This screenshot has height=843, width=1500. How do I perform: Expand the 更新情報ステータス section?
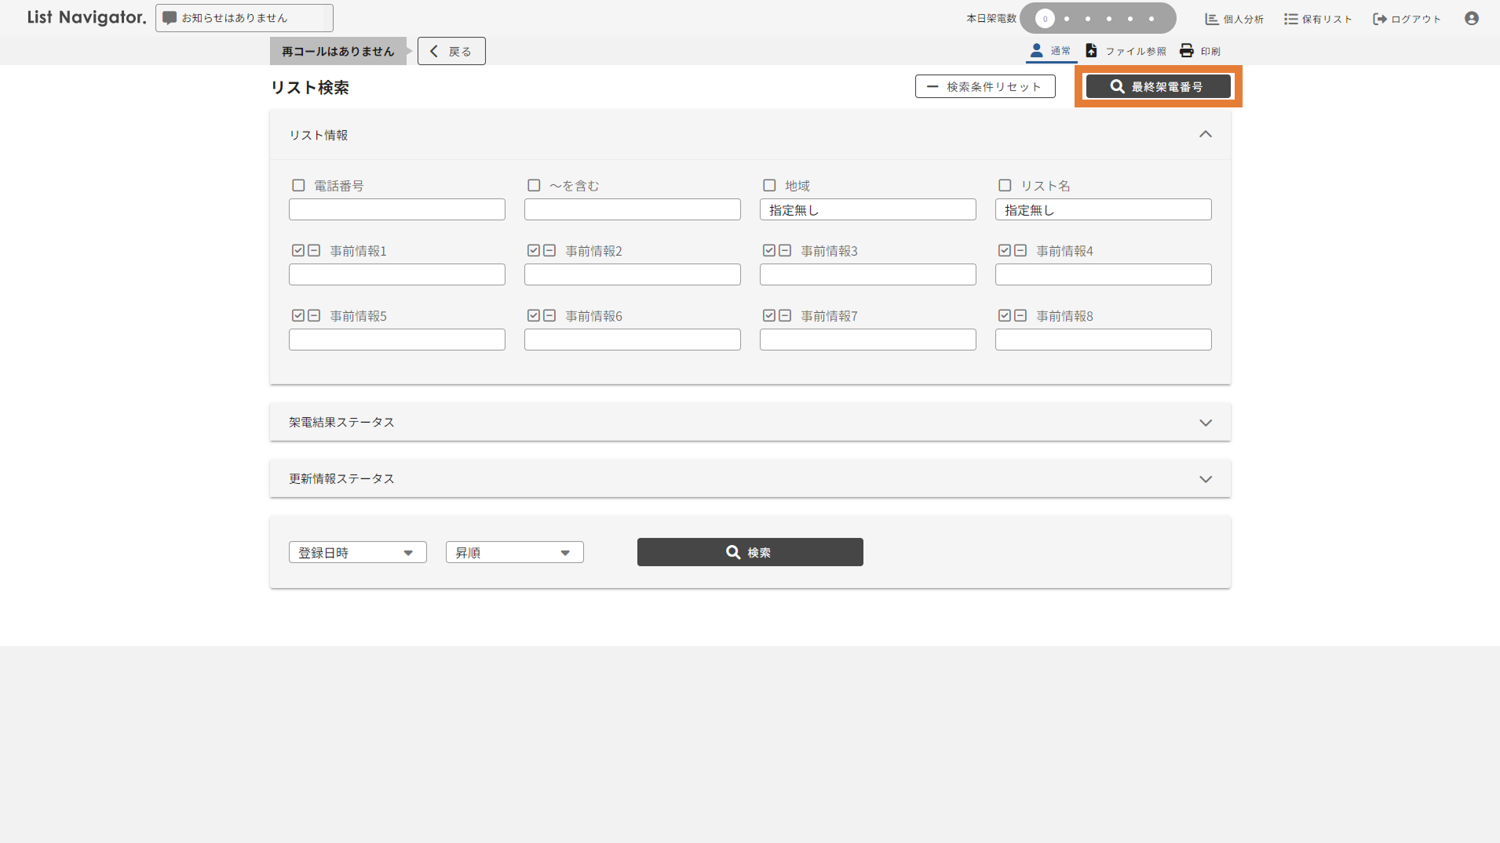(x=1205, y=479)
